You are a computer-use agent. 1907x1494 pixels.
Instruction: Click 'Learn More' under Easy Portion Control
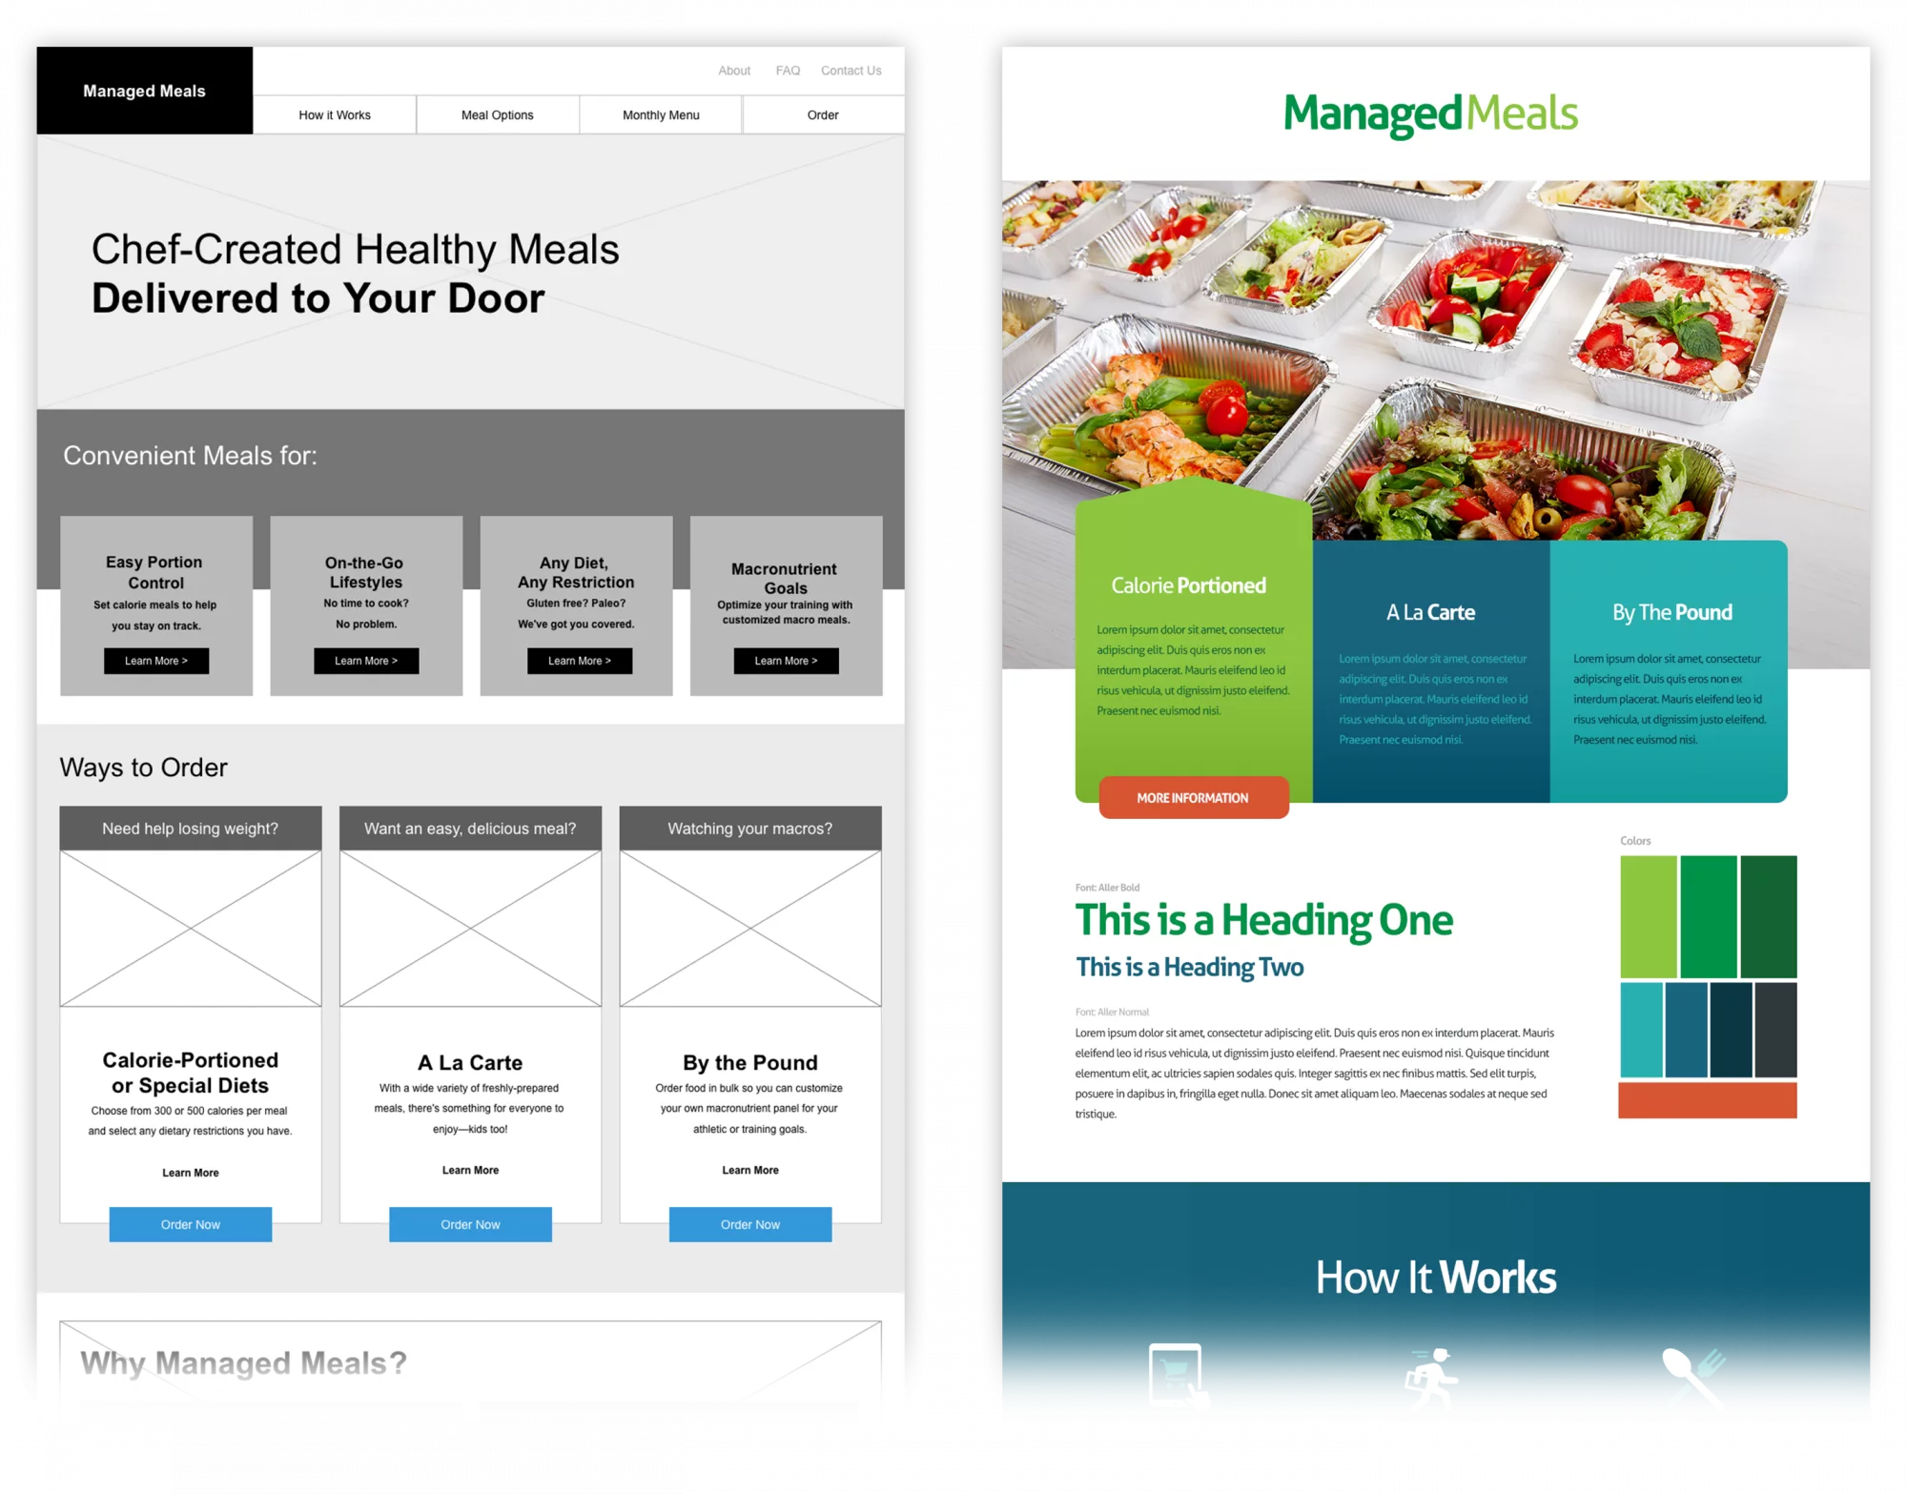(156, 661)
